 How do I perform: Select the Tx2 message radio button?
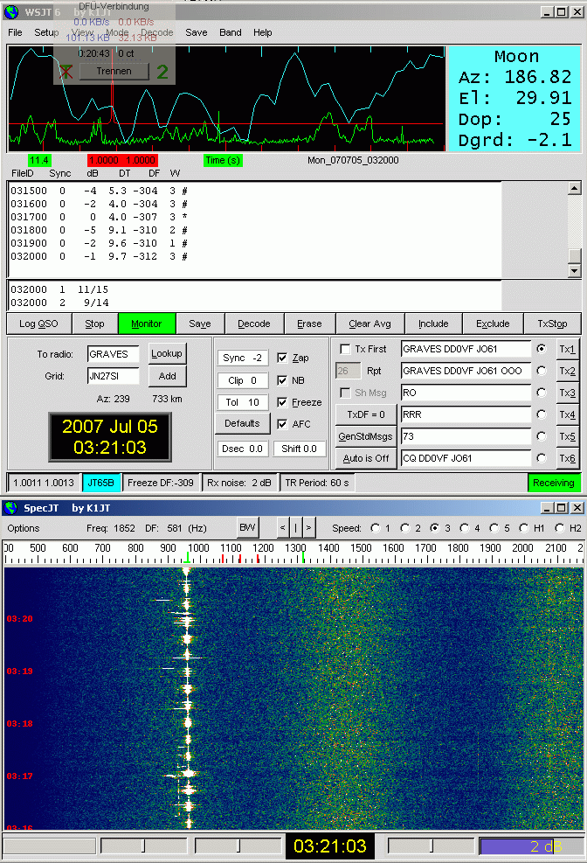542,371
